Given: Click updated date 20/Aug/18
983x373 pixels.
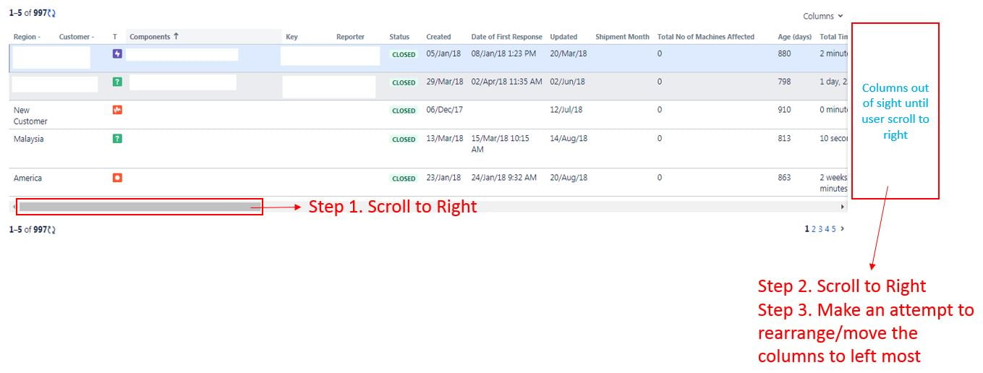Looking at the screenshot, I should coord(569,178).
